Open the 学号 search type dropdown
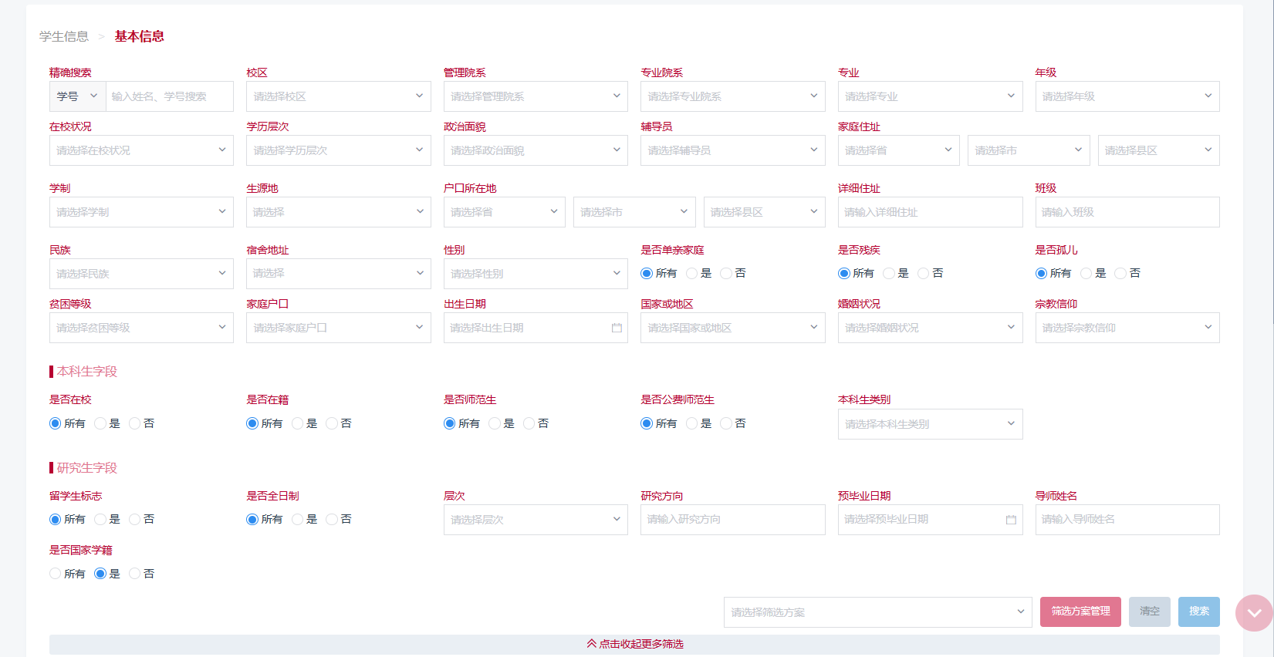Screen dimensions: 1274x657 78,96
